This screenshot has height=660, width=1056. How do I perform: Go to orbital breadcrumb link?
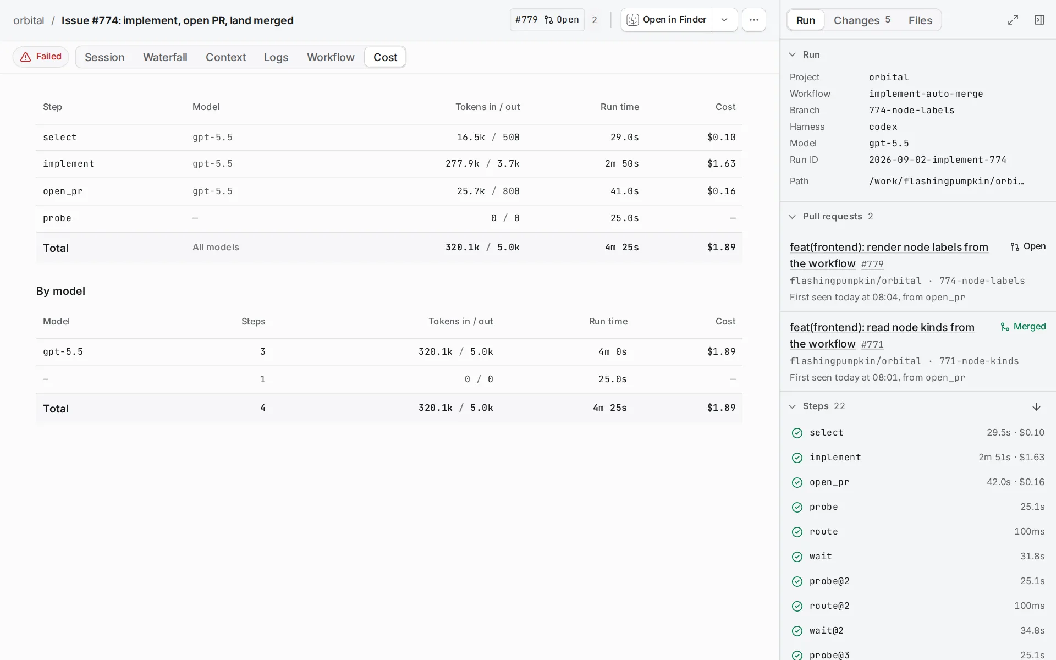pyautogui.click(x=29, y=20)
